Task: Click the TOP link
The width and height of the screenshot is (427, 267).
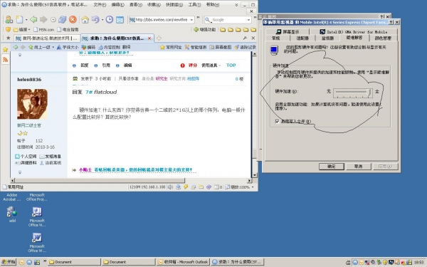Action: [231, 65]
